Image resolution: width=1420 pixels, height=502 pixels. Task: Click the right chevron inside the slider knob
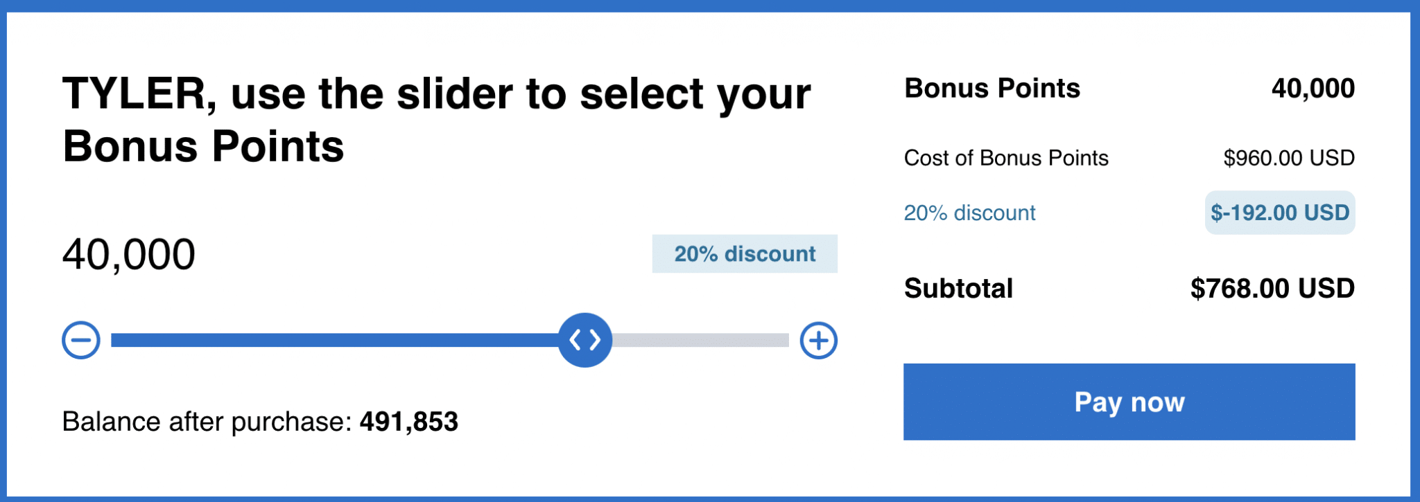pyautogui.click(x=595, y=340)
